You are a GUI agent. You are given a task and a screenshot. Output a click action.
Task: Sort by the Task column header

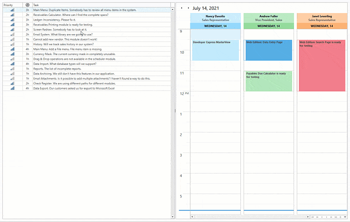point(101,5)
